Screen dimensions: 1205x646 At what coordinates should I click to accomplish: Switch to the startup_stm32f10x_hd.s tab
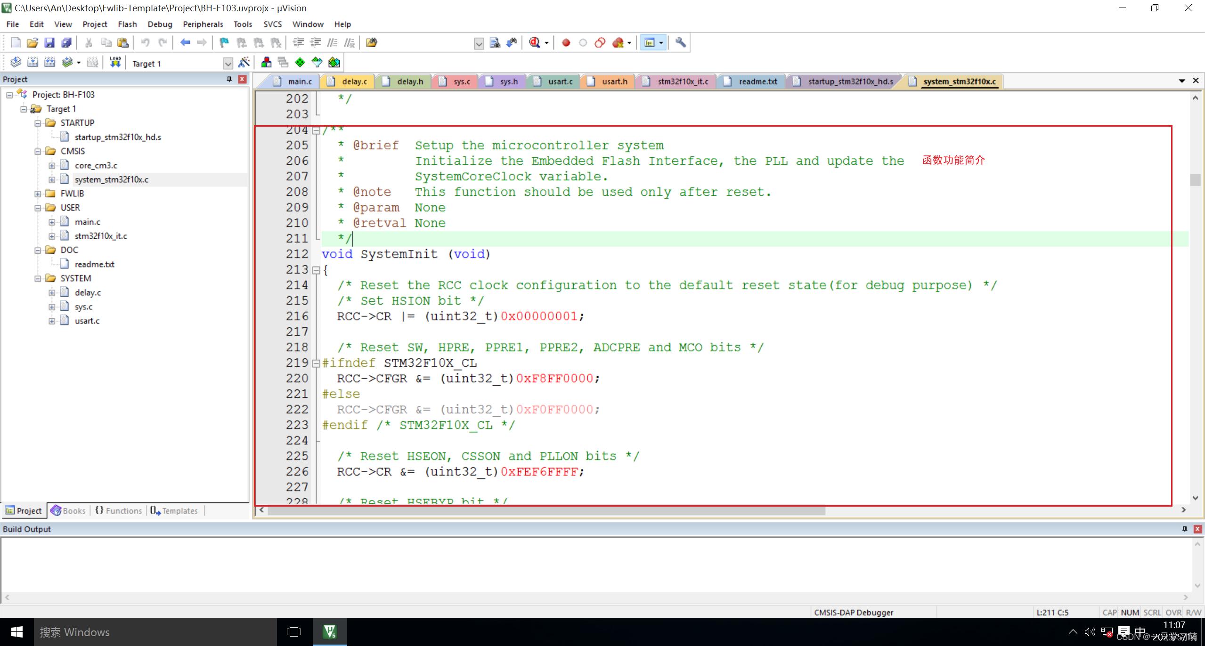click(x=844, y=81)
